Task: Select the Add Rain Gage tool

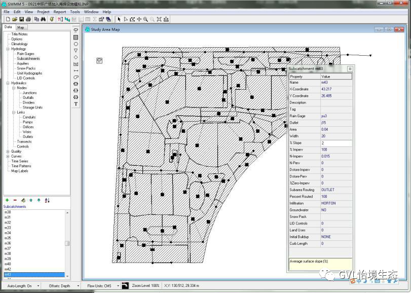Action: (x=76, y=30)
